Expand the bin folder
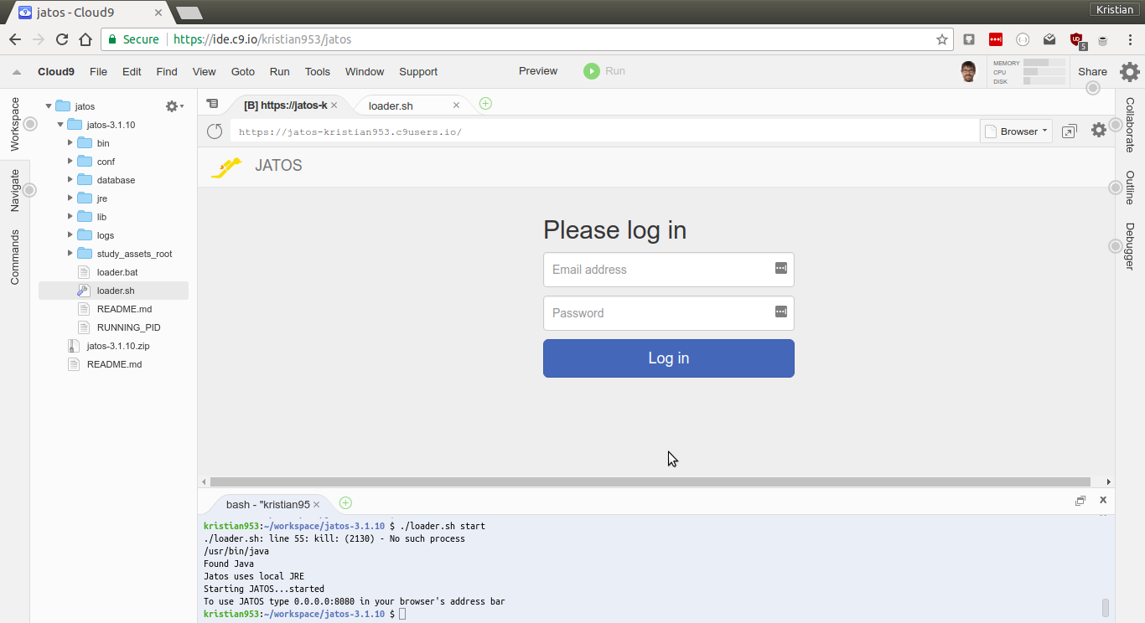Viewport: 1145px width, 623px height. click(x=70, y=143)
